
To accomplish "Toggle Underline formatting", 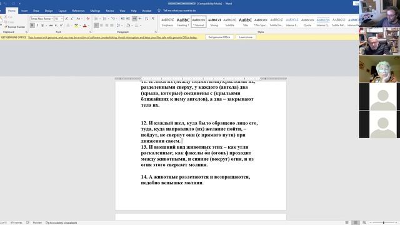I will 42,25.
